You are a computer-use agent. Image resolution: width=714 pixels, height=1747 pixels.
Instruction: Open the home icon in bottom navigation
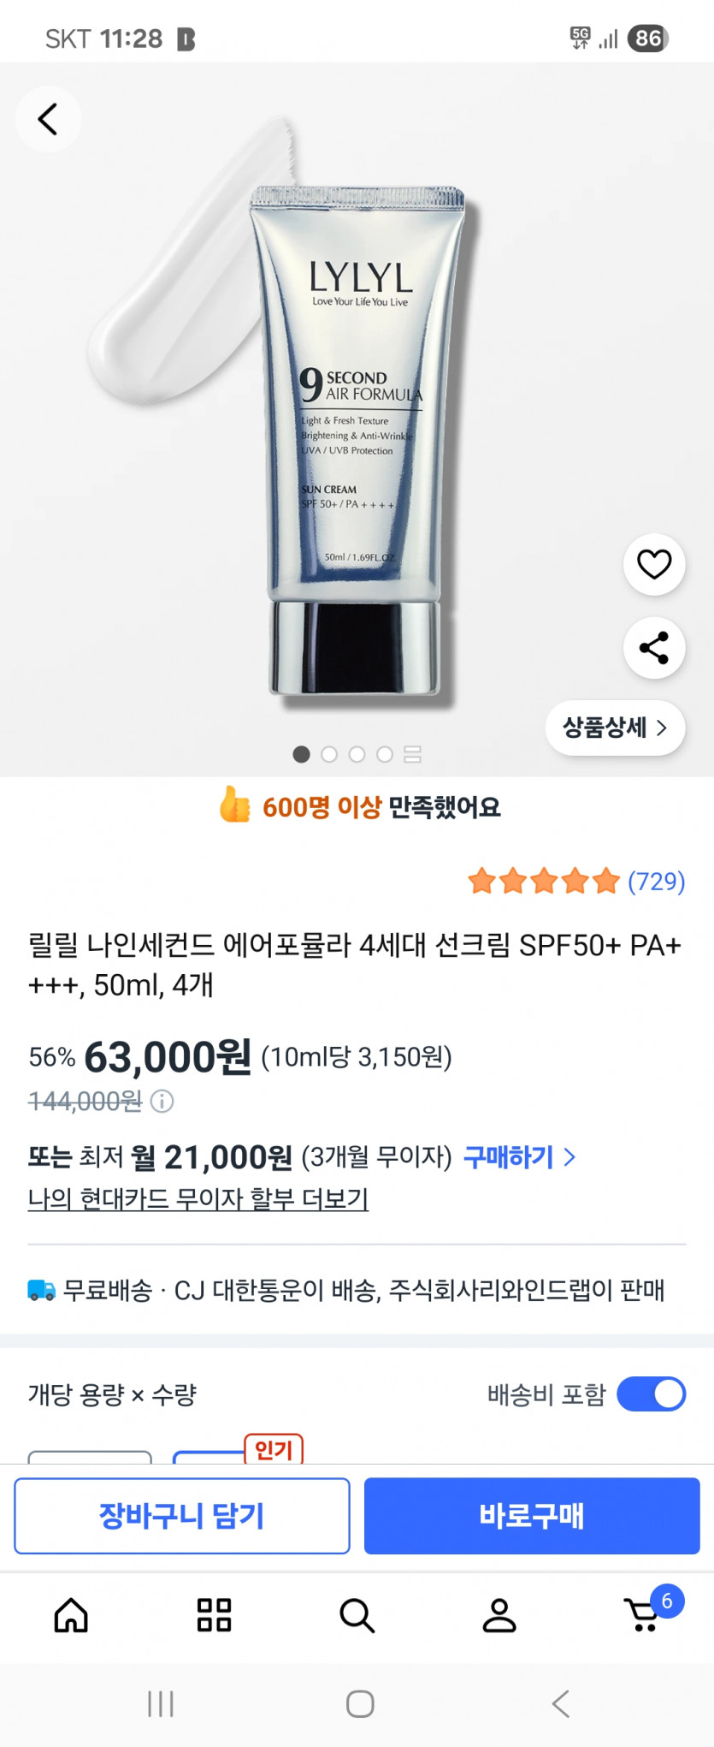coord(71,1615)
